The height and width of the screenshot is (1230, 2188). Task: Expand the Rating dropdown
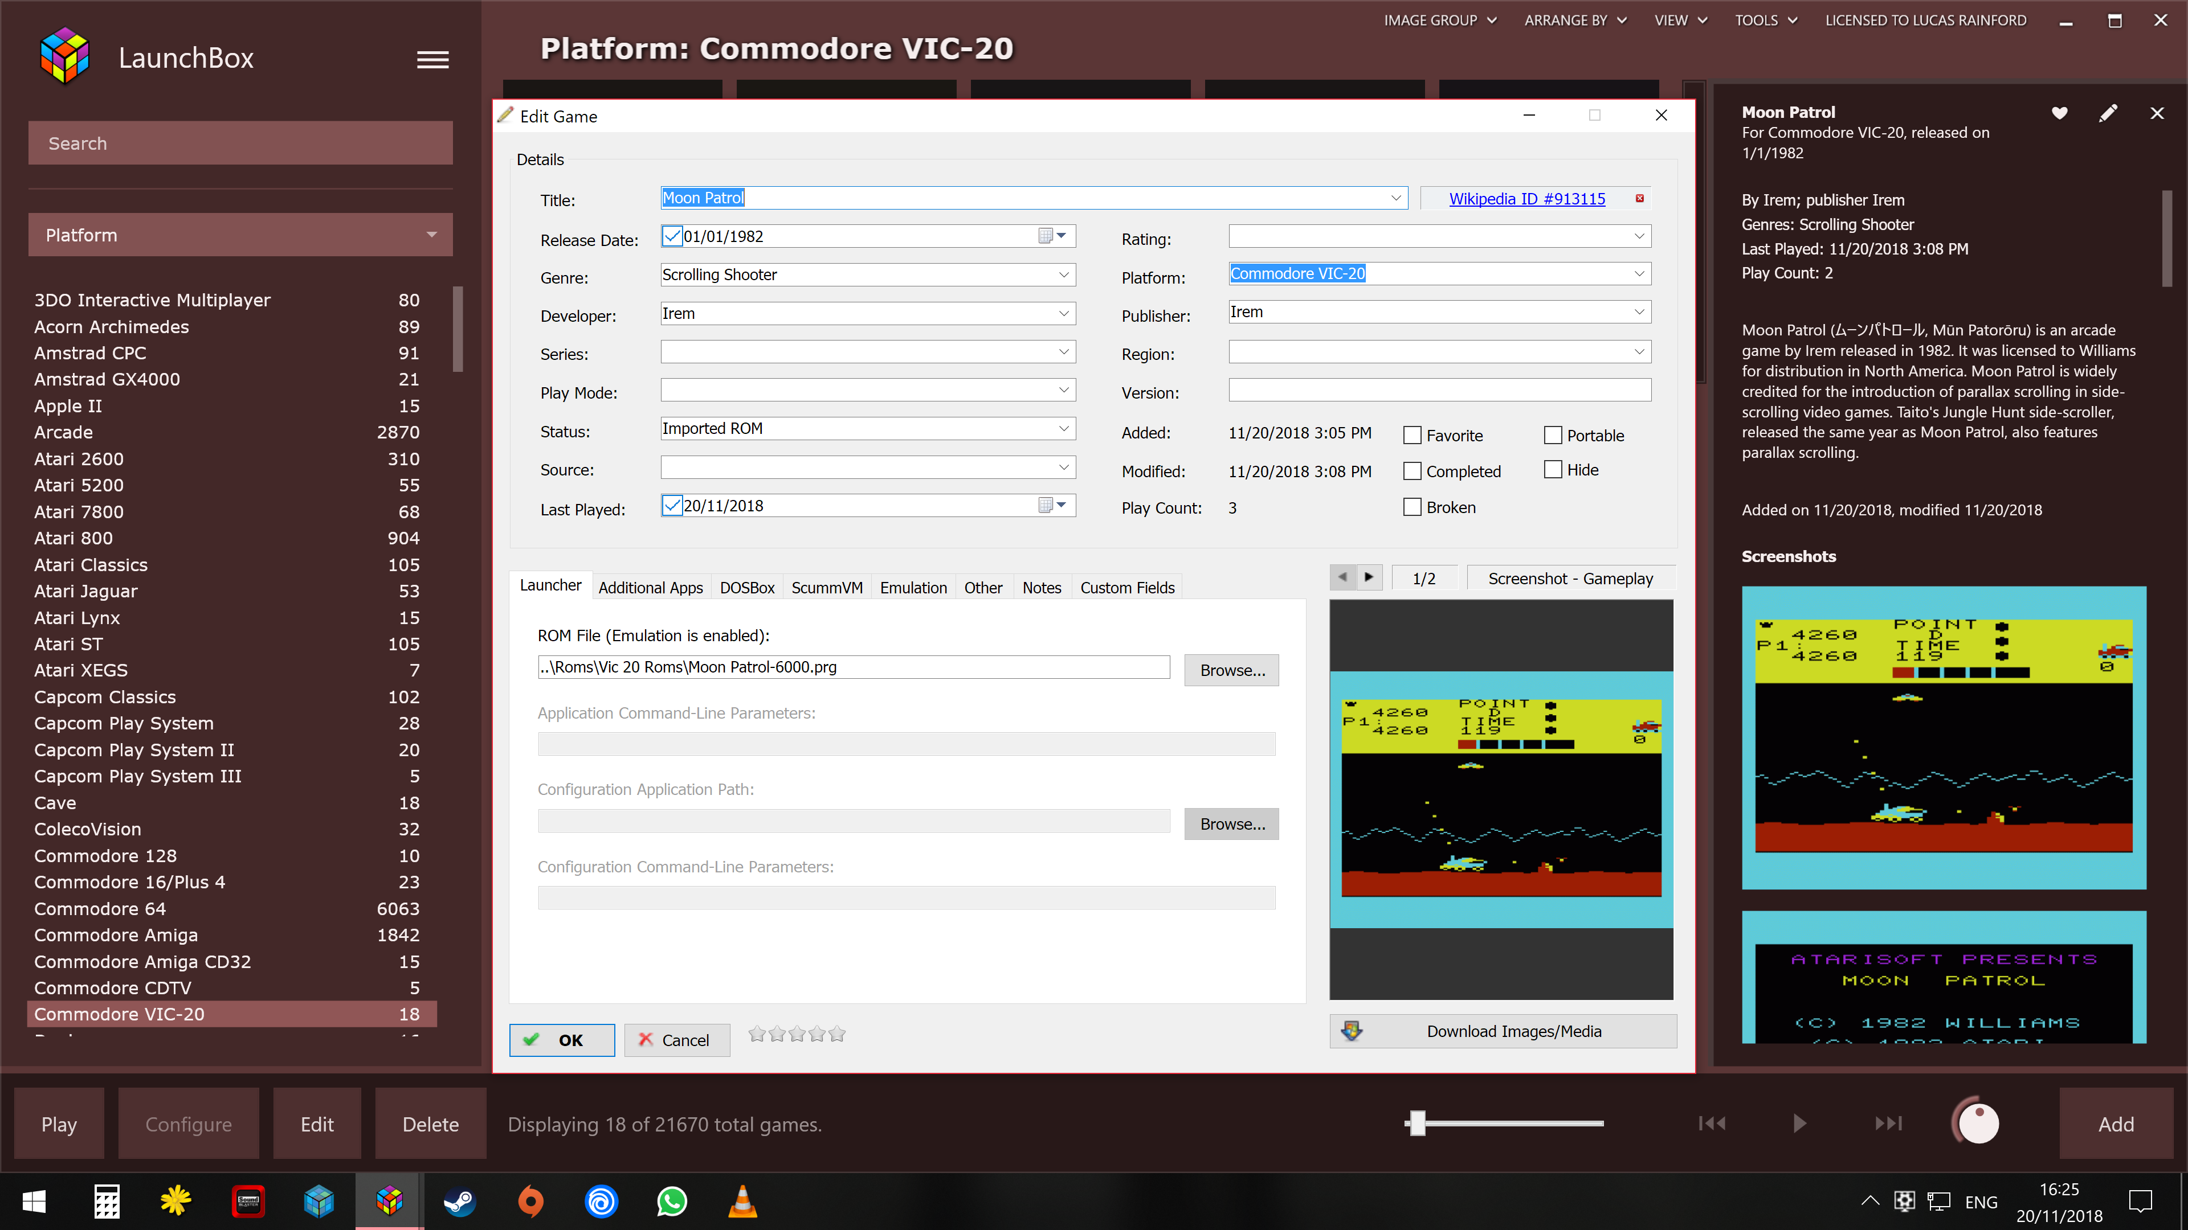coord(1639,236)
